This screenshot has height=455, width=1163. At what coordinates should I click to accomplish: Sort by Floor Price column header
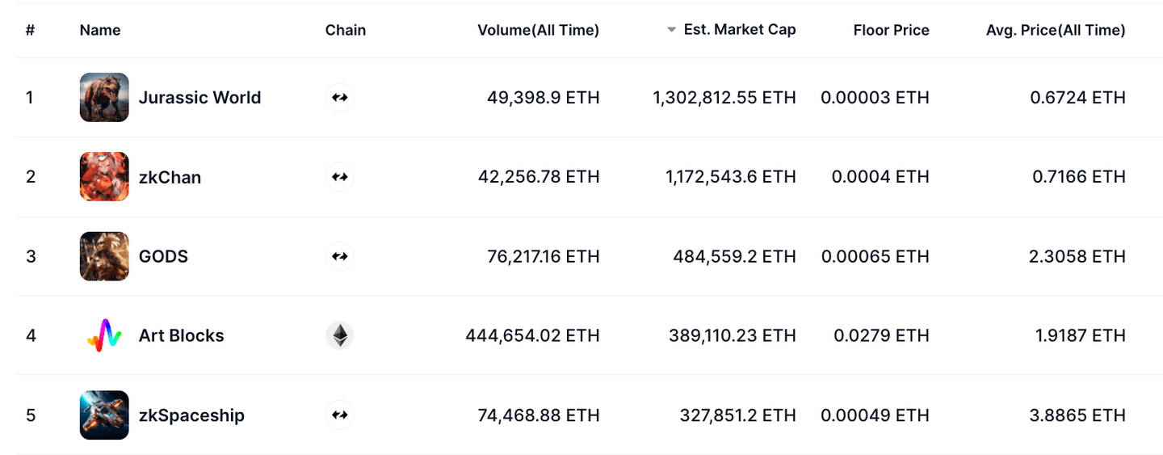[891, 31]
